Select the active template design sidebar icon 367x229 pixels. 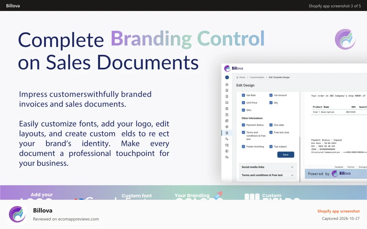pyautogui.click(x=227, y=133)
